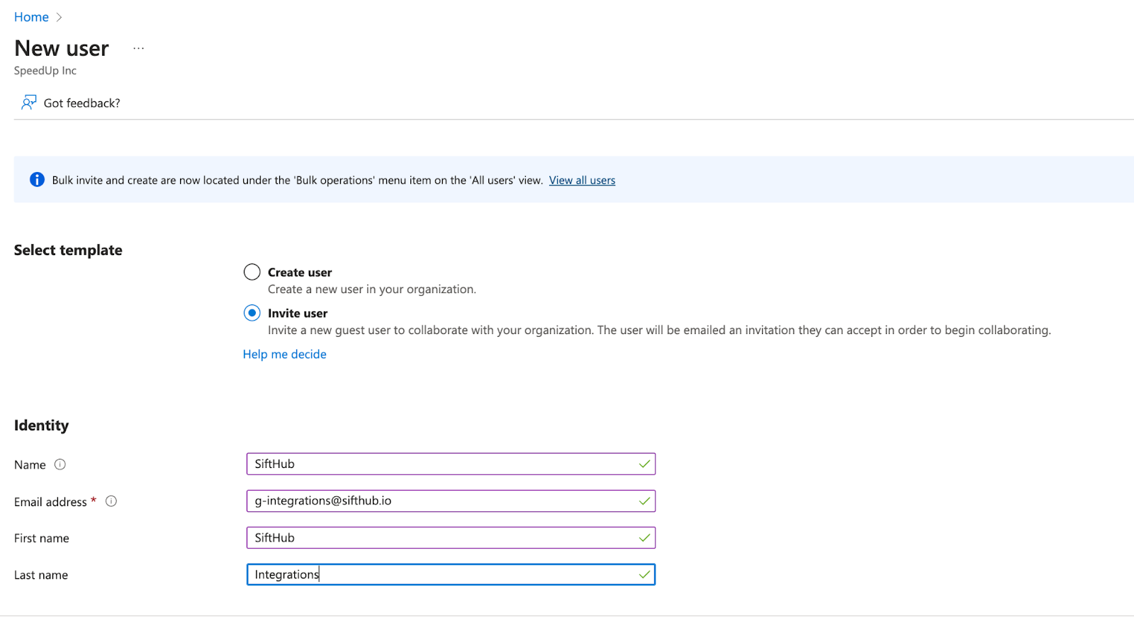This screenshot has width=1134, height=618.
Task: Click the info icon beside the Name label
Action: (60, 464)
